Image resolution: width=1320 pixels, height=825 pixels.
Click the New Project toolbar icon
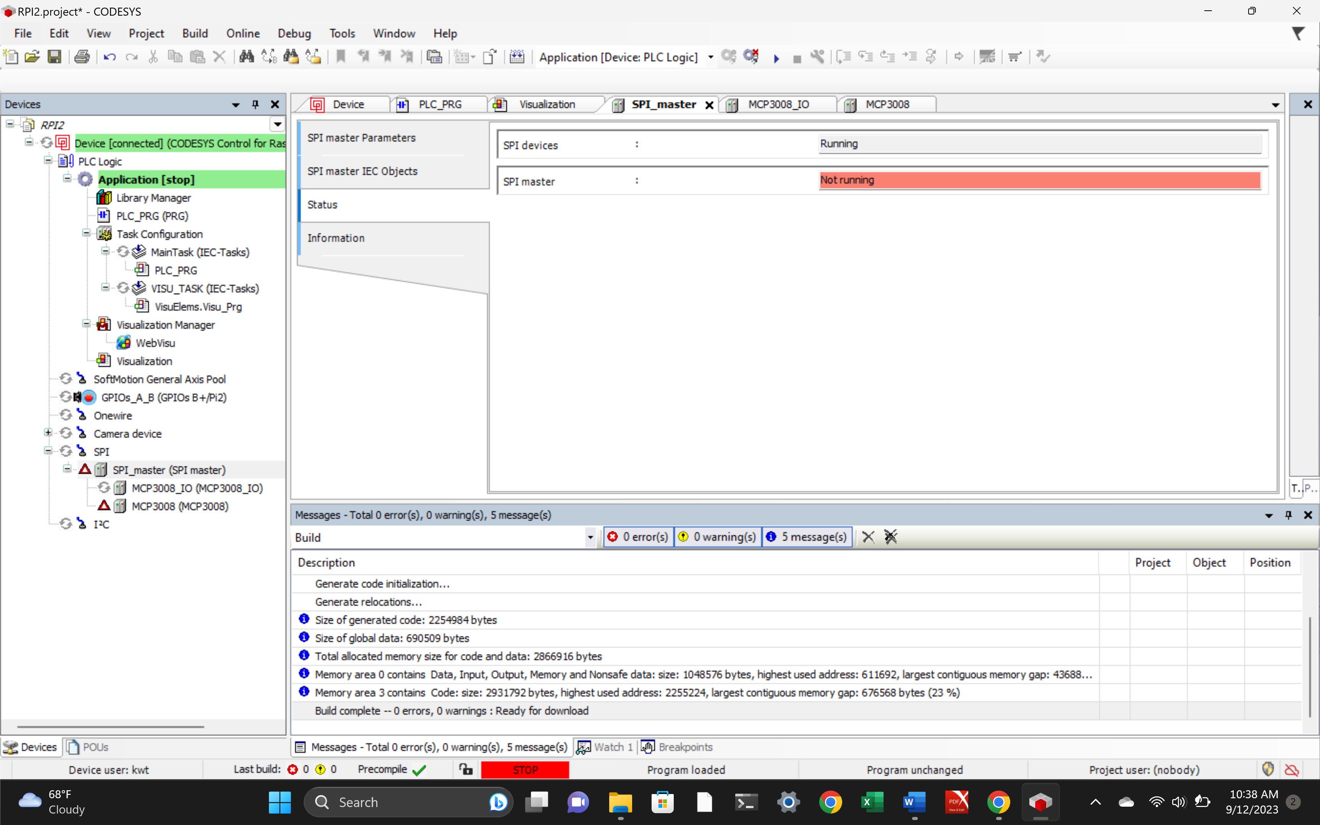click(x=10, y=57)
